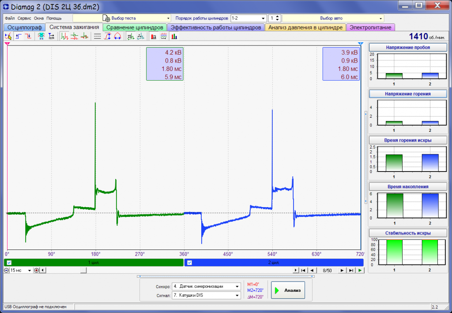The image size is (452, 313).
Task: Click Напряжение пробоя panel header
Action: [408, 48]
